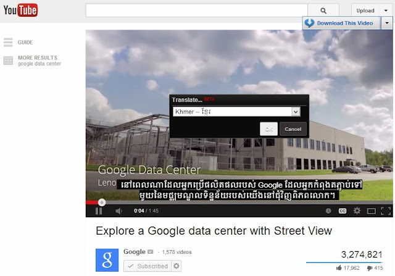Click the Google channel avatar
Screen dimensions: 395x276
click(107, 260)
